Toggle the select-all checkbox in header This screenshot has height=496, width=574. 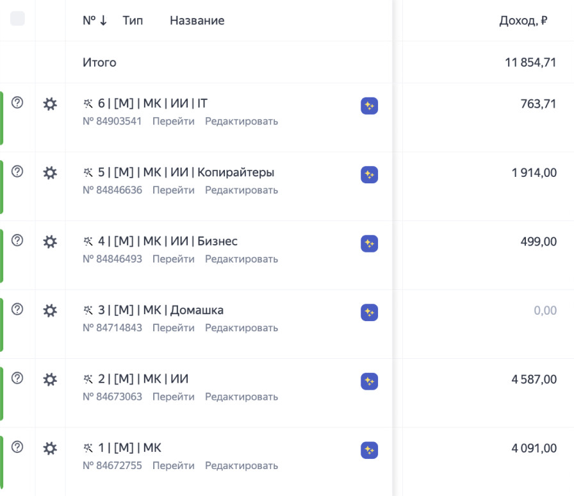(x=17, y=19)
